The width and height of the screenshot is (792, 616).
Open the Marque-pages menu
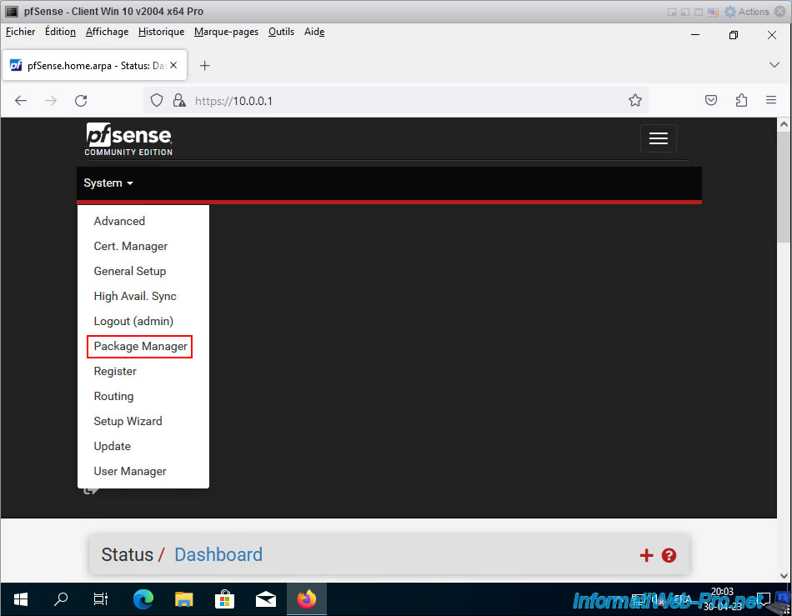[226, 32]
